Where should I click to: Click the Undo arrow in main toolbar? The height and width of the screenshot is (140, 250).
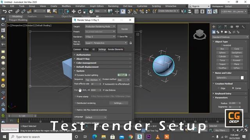5,11
